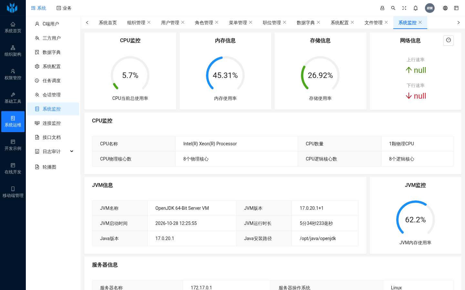
Task: Open the layout settings icon
Action: 456,8
